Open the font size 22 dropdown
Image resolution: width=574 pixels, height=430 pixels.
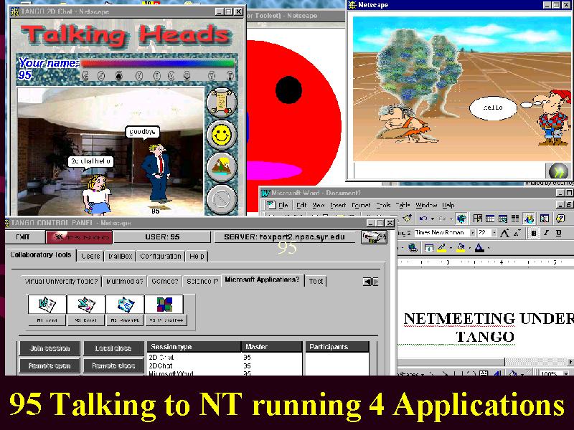click(494, 233)
